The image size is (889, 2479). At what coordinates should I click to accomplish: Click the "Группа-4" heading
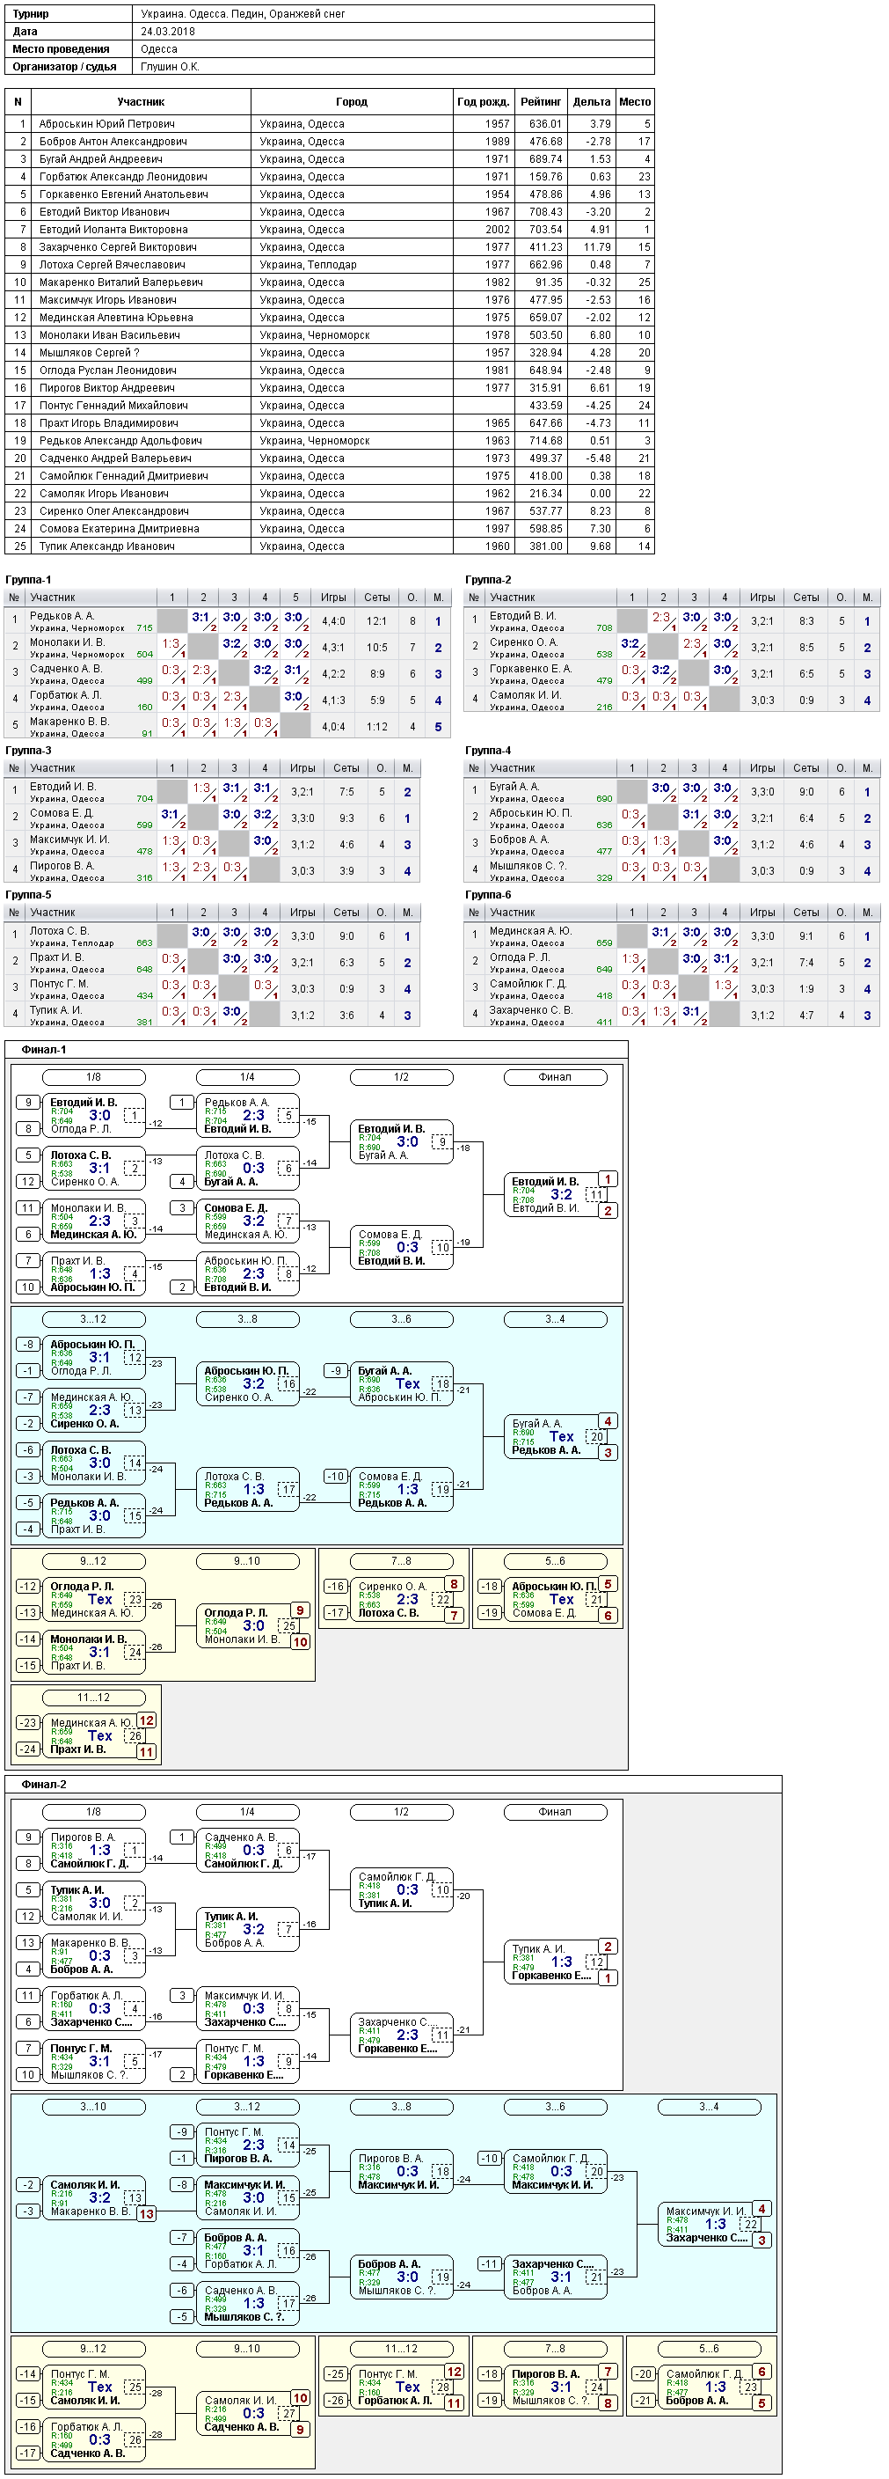tap(488, 751)
